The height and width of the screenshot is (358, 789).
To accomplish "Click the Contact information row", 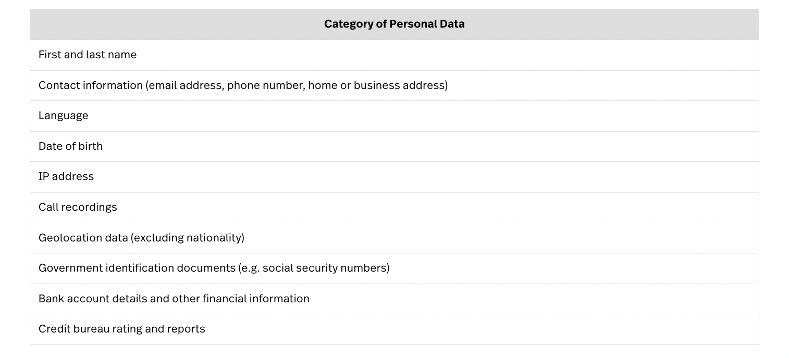I will click(x=394, y=85).
